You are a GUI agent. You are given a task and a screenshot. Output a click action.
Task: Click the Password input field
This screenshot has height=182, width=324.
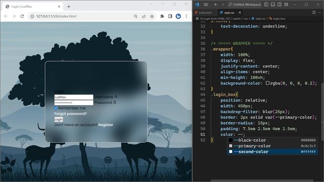pos(74,103)
